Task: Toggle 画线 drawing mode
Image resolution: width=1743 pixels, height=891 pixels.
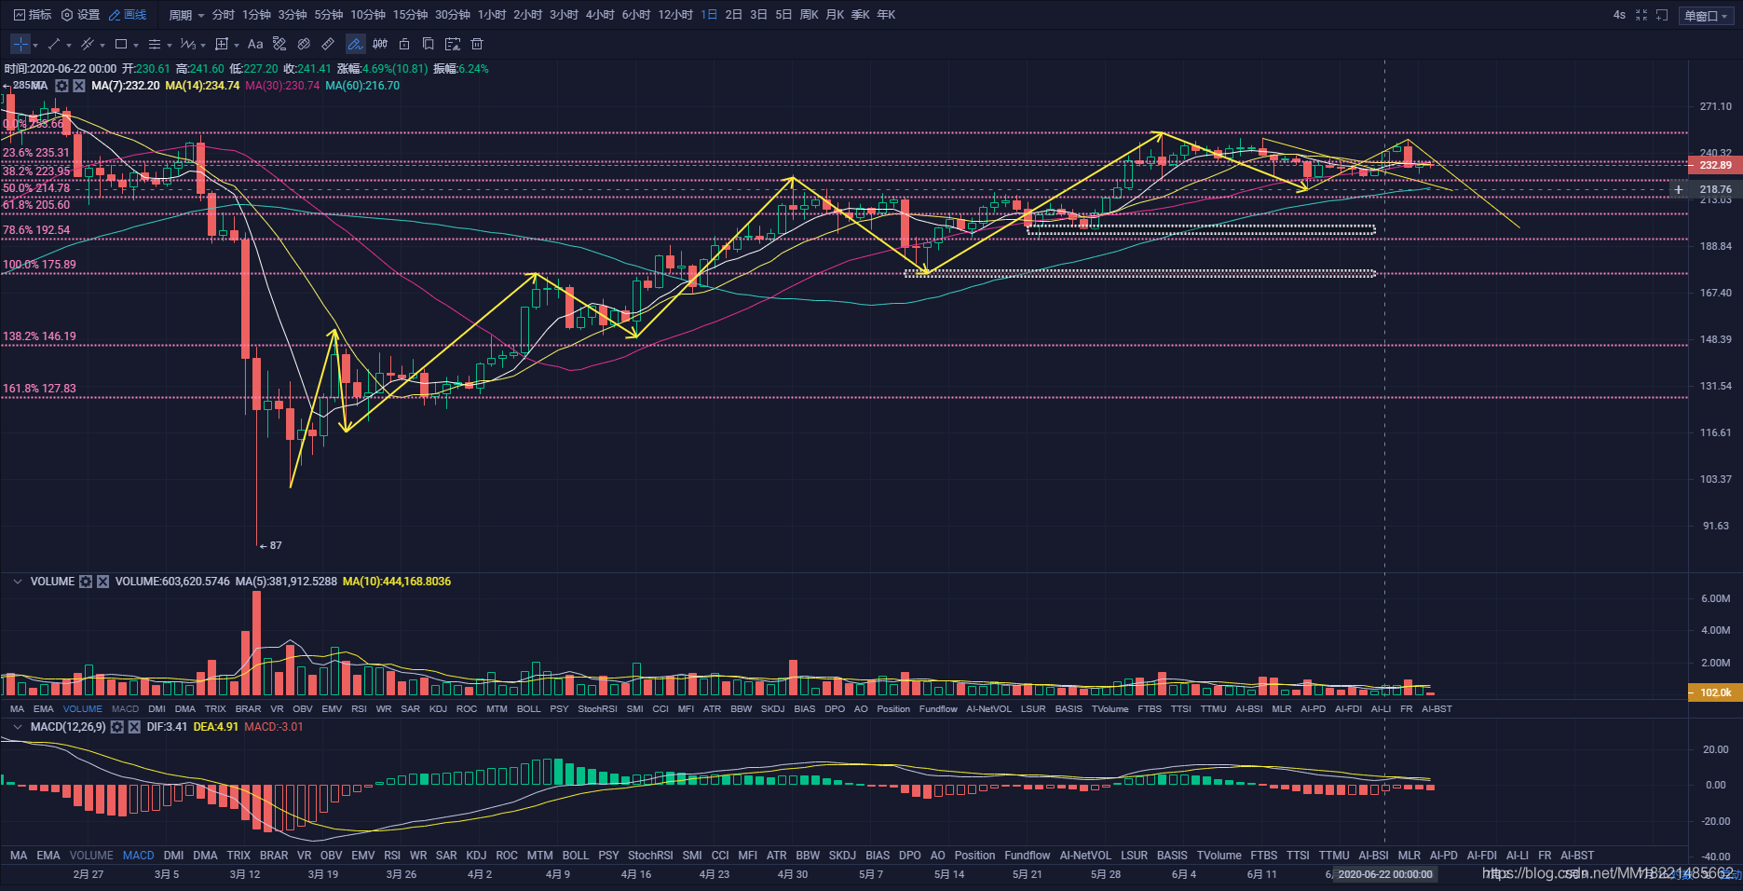Action: 128,15
